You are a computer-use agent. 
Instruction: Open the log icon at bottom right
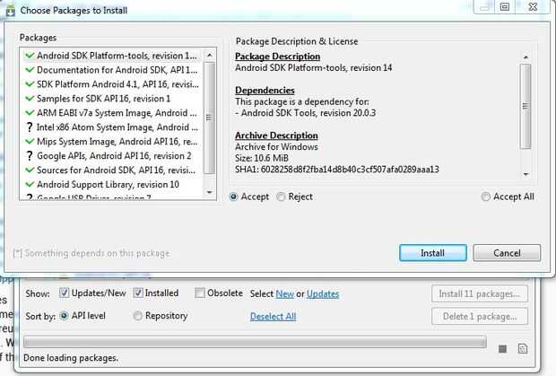(x=523, y=347)
